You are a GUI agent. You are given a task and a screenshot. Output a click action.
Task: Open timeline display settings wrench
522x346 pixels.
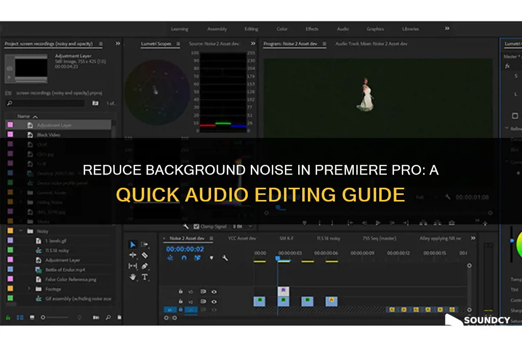point(225,257)
